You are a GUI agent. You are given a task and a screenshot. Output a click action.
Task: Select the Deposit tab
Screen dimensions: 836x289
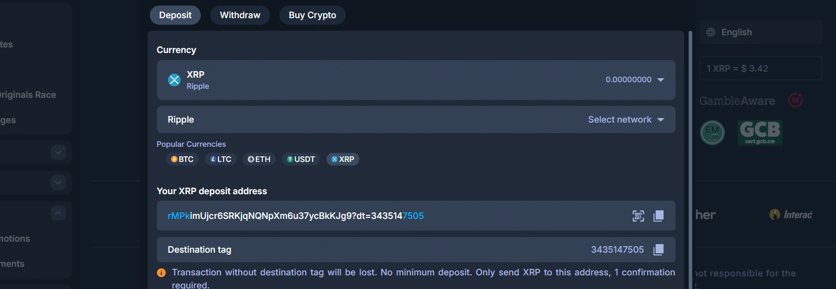tap(175, 15)
